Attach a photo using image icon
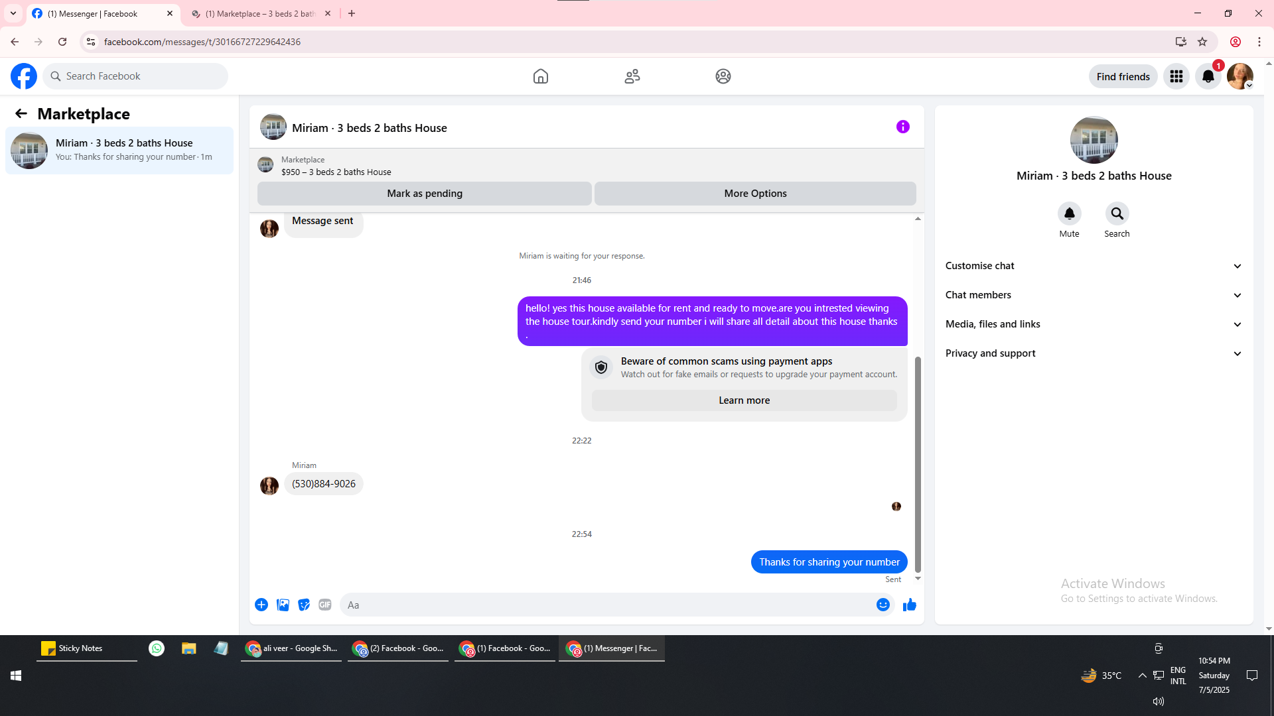 [x=283, y=605]
